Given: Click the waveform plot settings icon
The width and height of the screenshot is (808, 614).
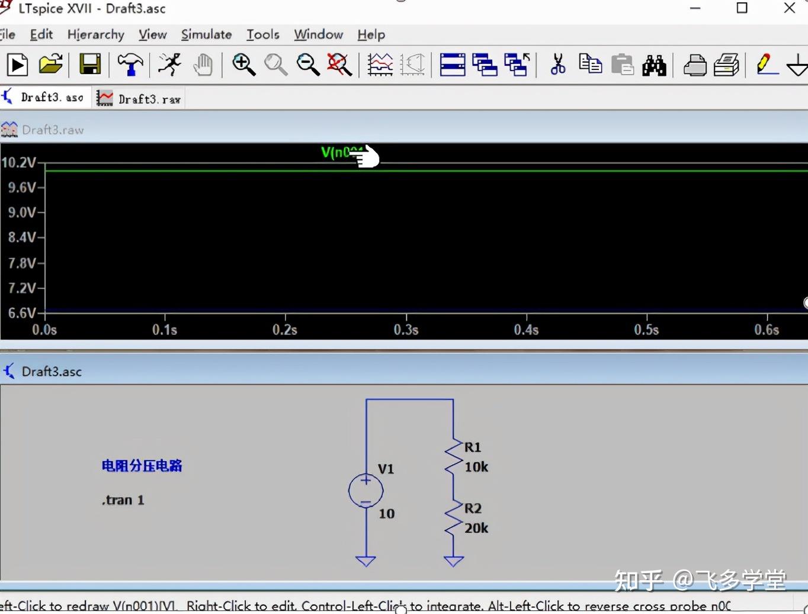Looking at the screenshot, I should point(380,65).
